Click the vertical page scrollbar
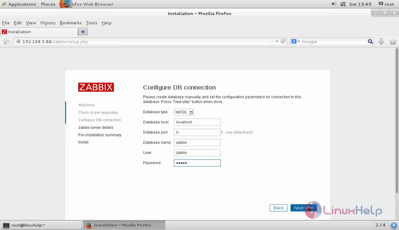 click(x=397, y=121)
